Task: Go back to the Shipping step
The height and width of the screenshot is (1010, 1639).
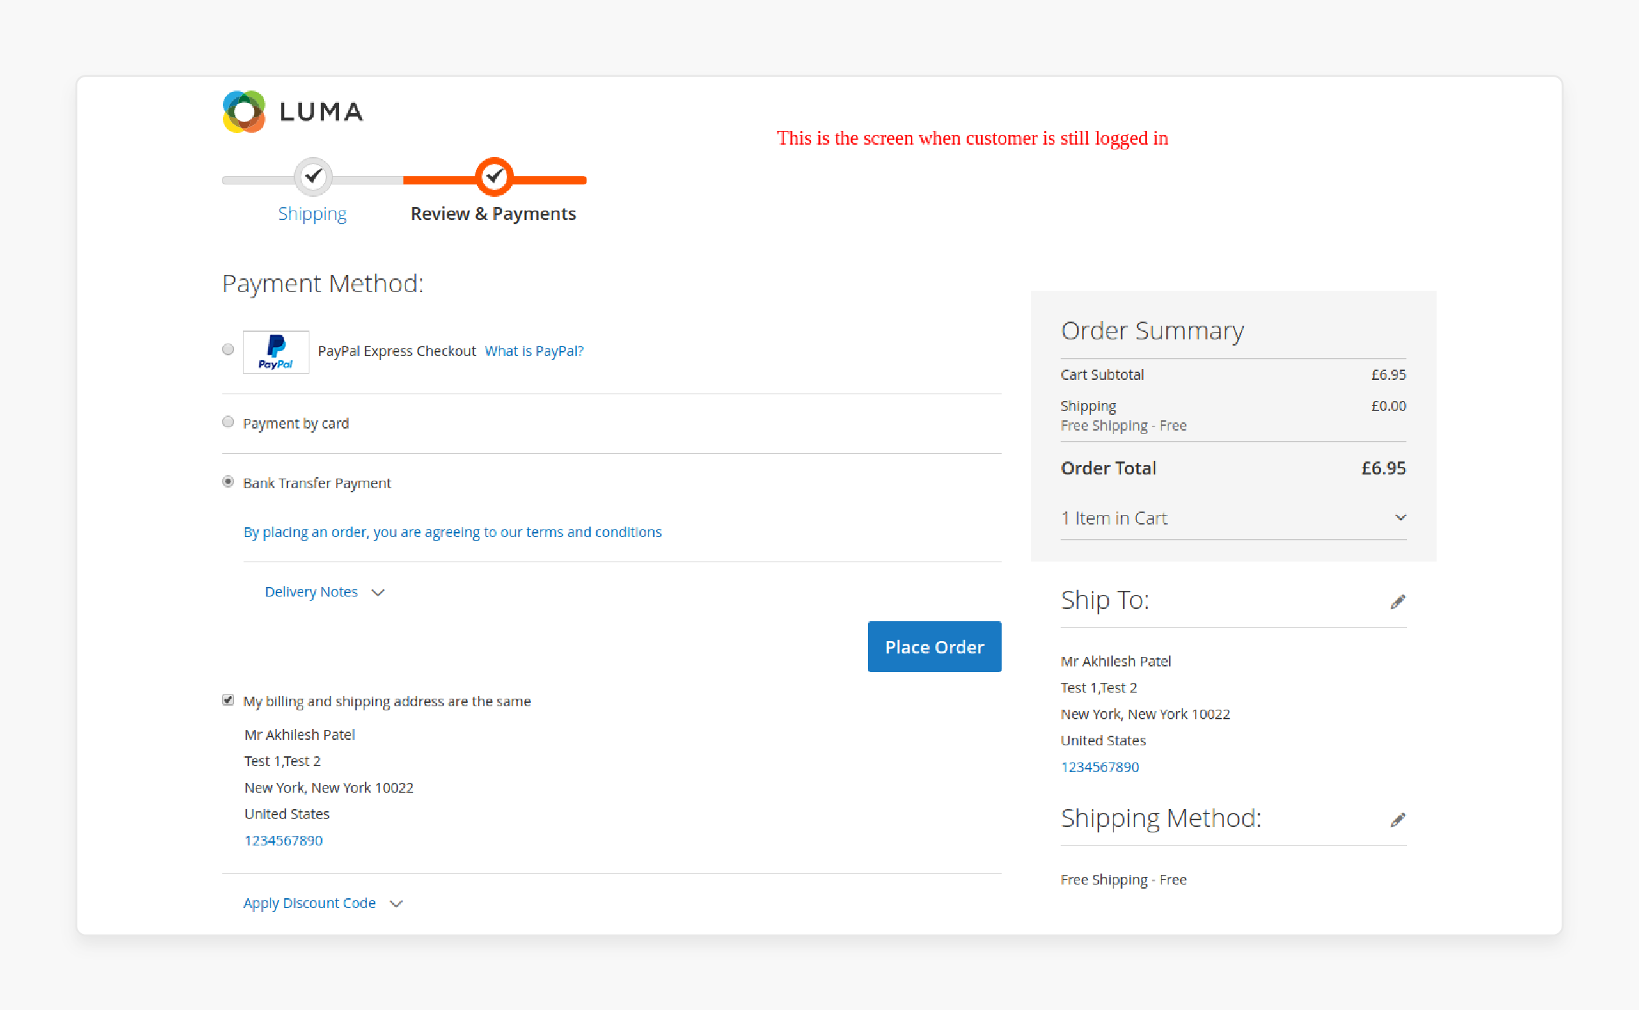Action: point(312,214)
